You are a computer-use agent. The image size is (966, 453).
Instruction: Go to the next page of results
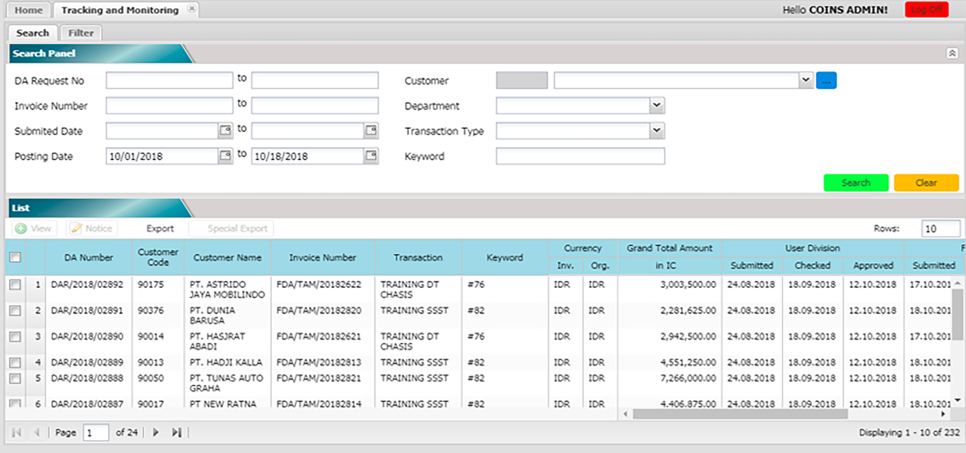tap(155, 432)
